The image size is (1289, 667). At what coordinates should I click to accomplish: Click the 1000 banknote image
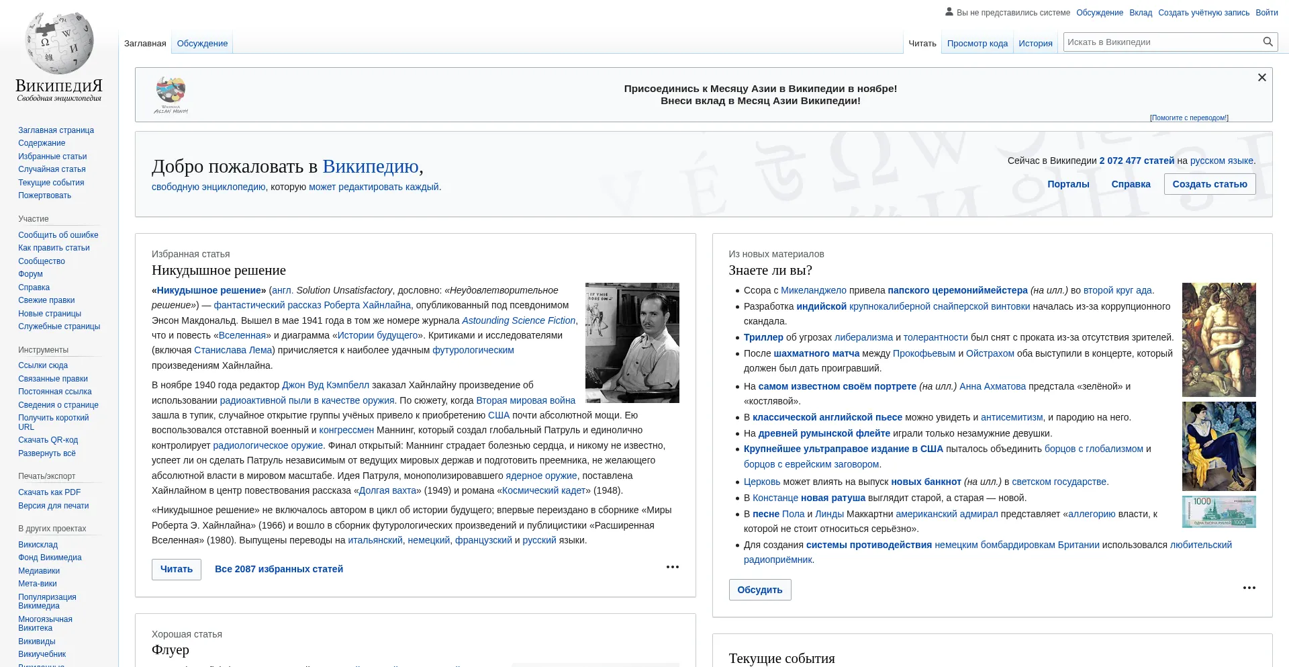(x=1219, y=512)
